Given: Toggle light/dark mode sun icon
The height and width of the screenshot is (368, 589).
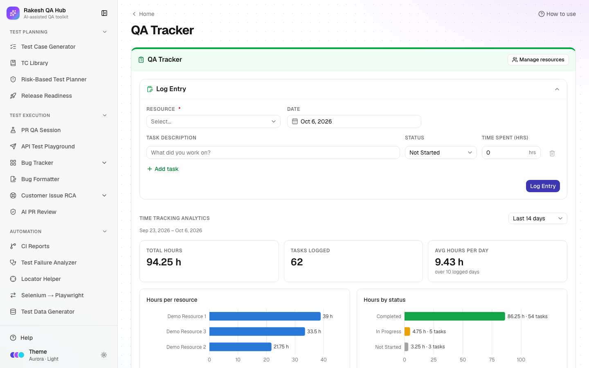Looking at the screenshot, I should [x=104, y=355].
